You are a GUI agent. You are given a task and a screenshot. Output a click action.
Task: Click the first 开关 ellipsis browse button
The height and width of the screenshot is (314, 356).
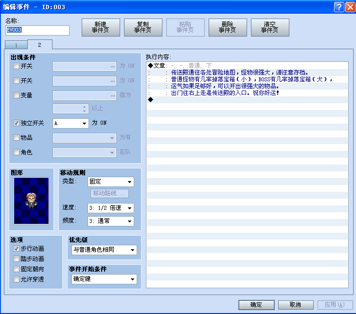(113, 67)
